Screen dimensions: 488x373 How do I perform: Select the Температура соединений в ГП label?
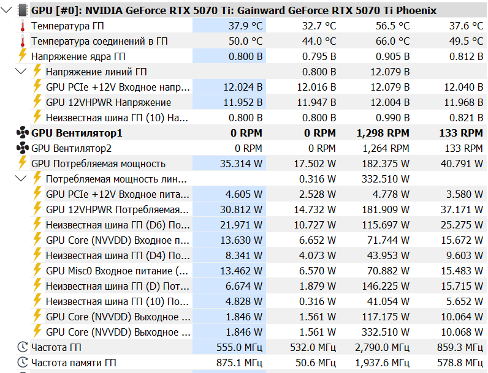99,41
